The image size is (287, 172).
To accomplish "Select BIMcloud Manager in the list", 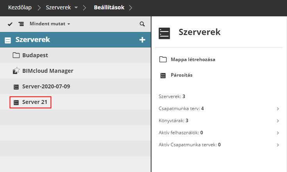I will 47,71.
